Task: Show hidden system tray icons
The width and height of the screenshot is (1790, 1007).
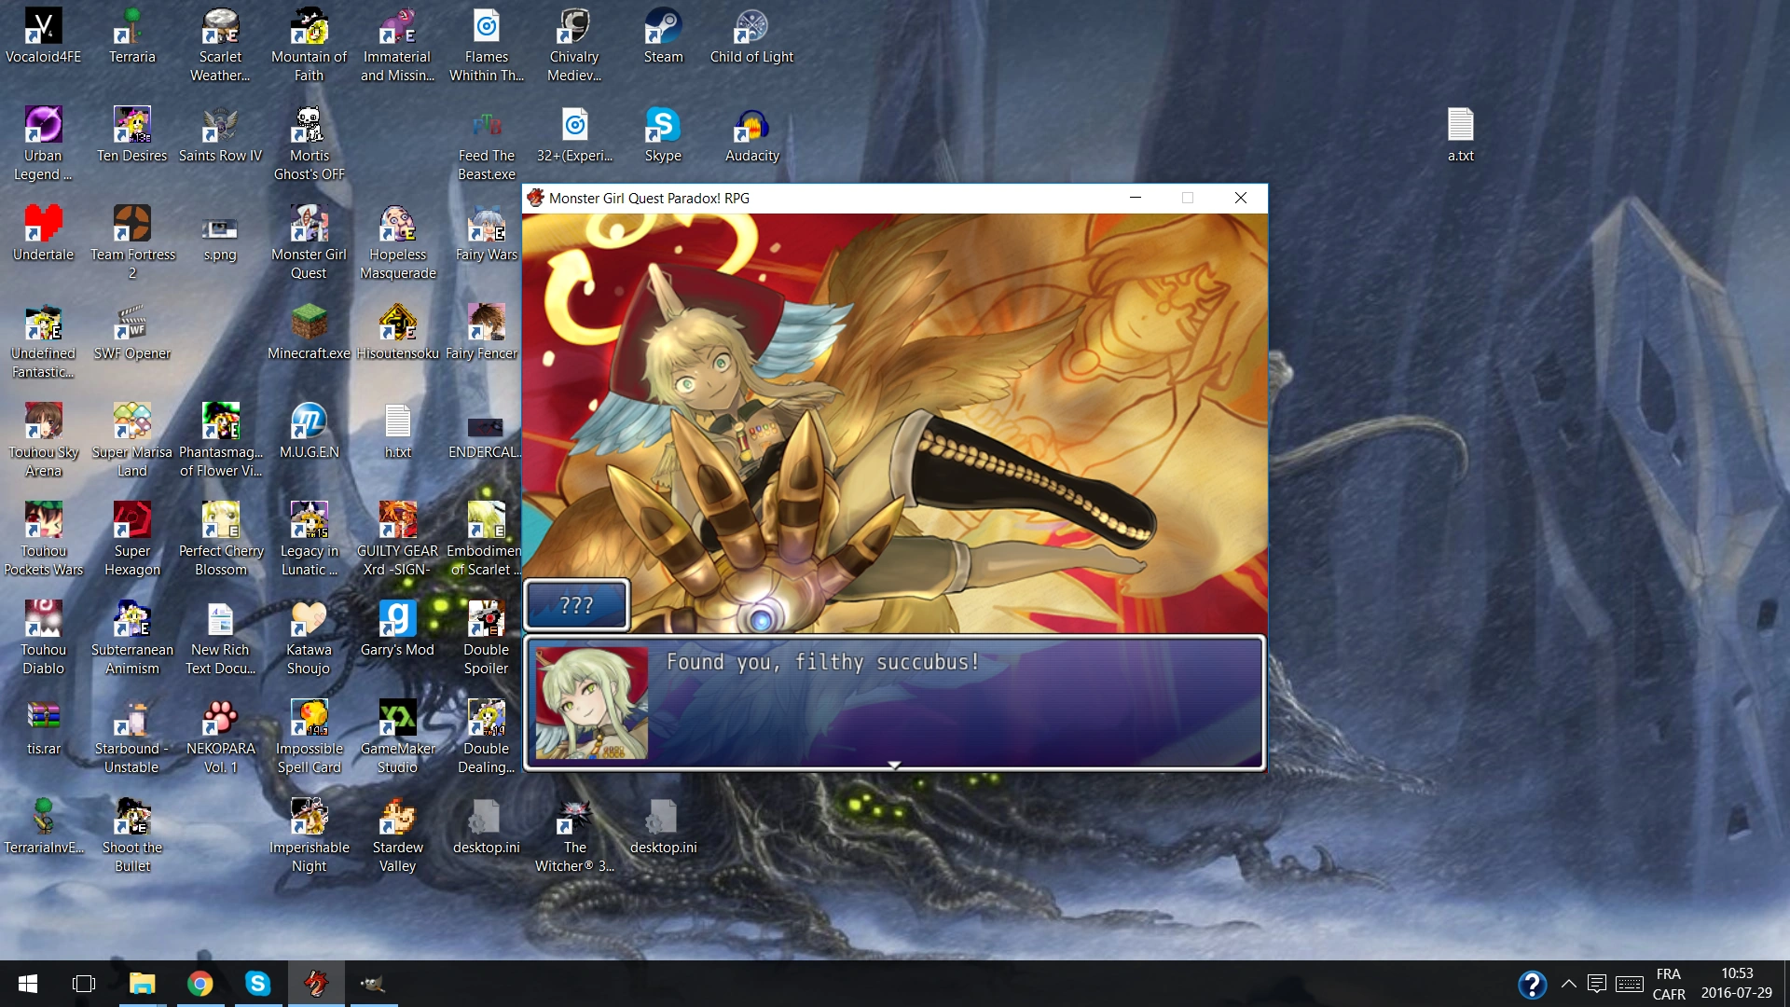Action: coord(1569,984)
